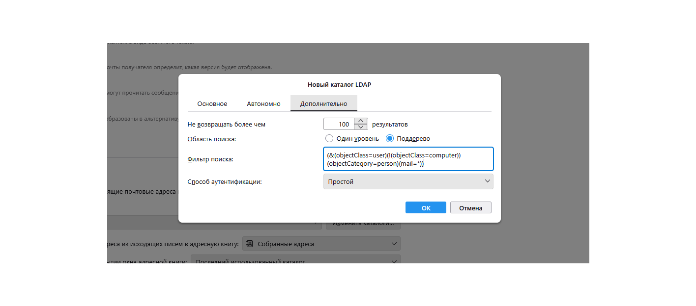Click the results count field showing 100
The width and height of the screenshot is (696, 306).
(x=340, y=124)
